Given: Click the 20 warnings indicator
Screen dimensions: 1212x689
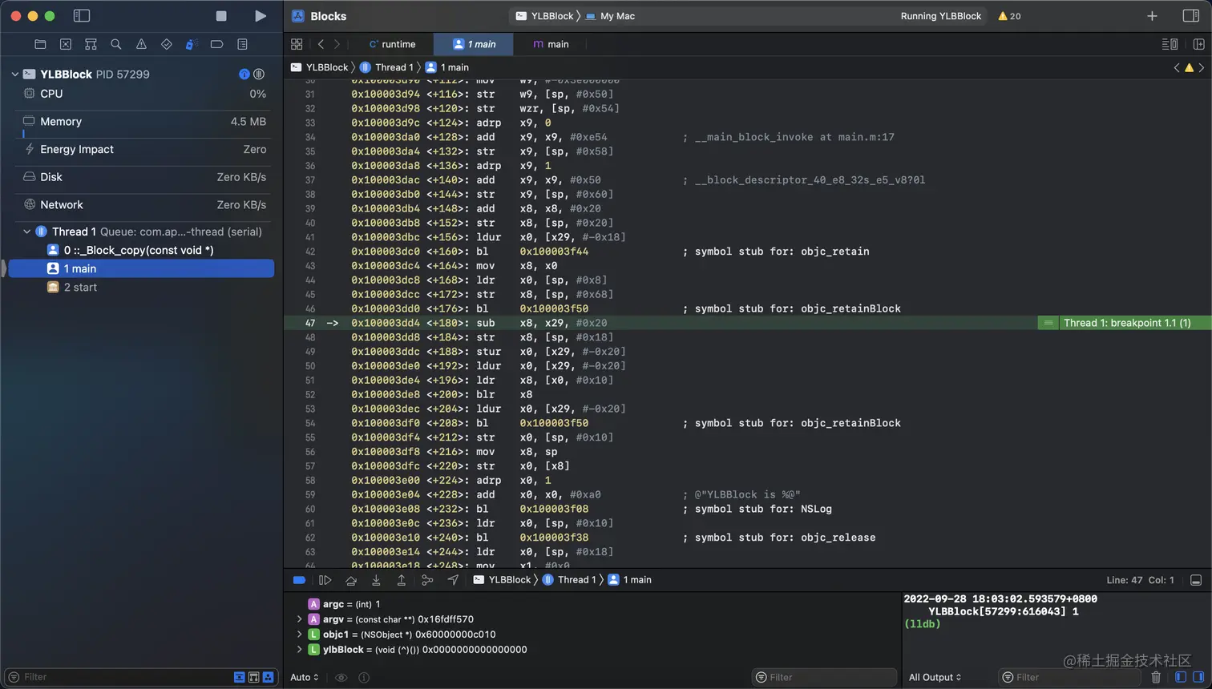Looking at the screenshot, I should click(x=1009, y=16).
